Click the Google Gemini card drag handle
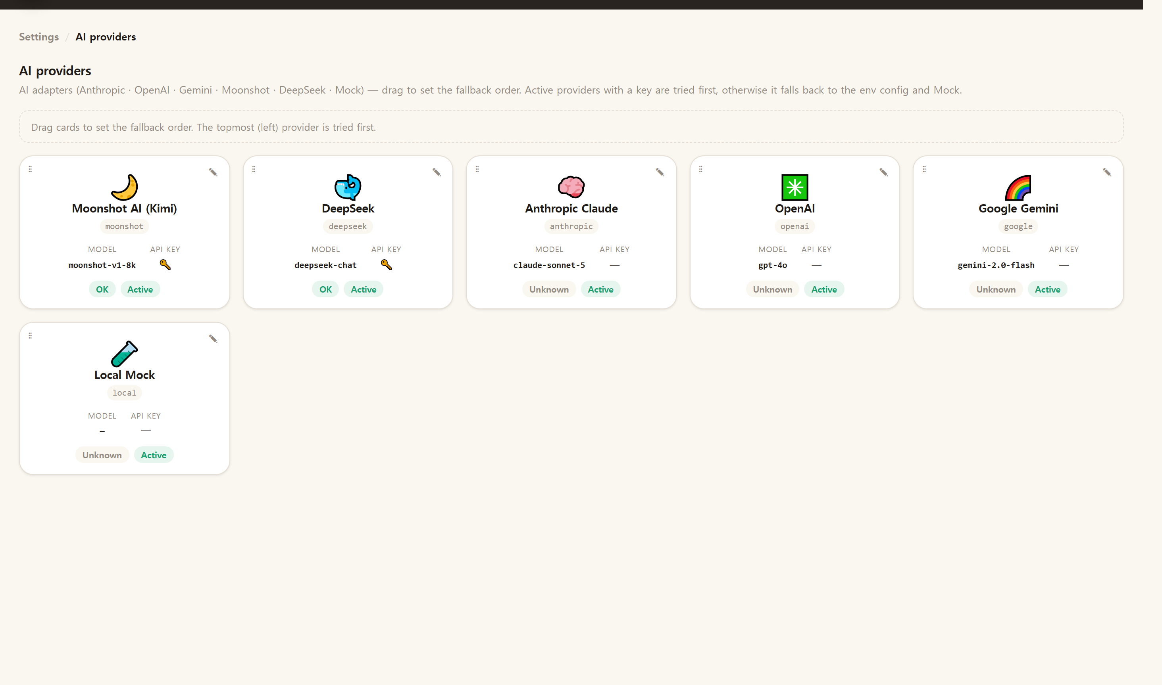1162x685 pixels. pos(924,169)
